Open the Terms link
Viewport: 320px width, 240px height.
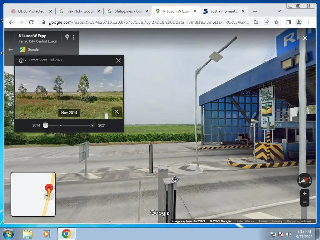pos(263,221)
